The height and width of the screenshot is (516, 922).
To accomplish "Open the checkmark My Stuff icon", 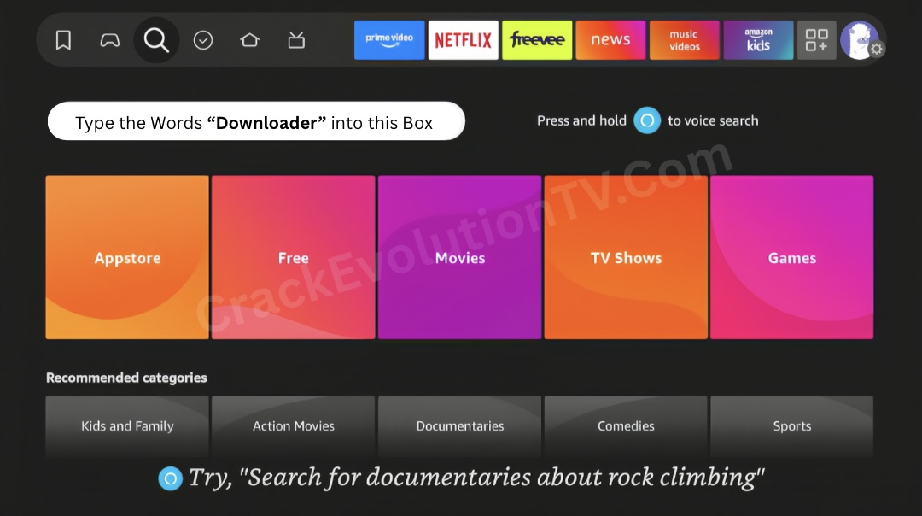I will (x=203, y=41).
